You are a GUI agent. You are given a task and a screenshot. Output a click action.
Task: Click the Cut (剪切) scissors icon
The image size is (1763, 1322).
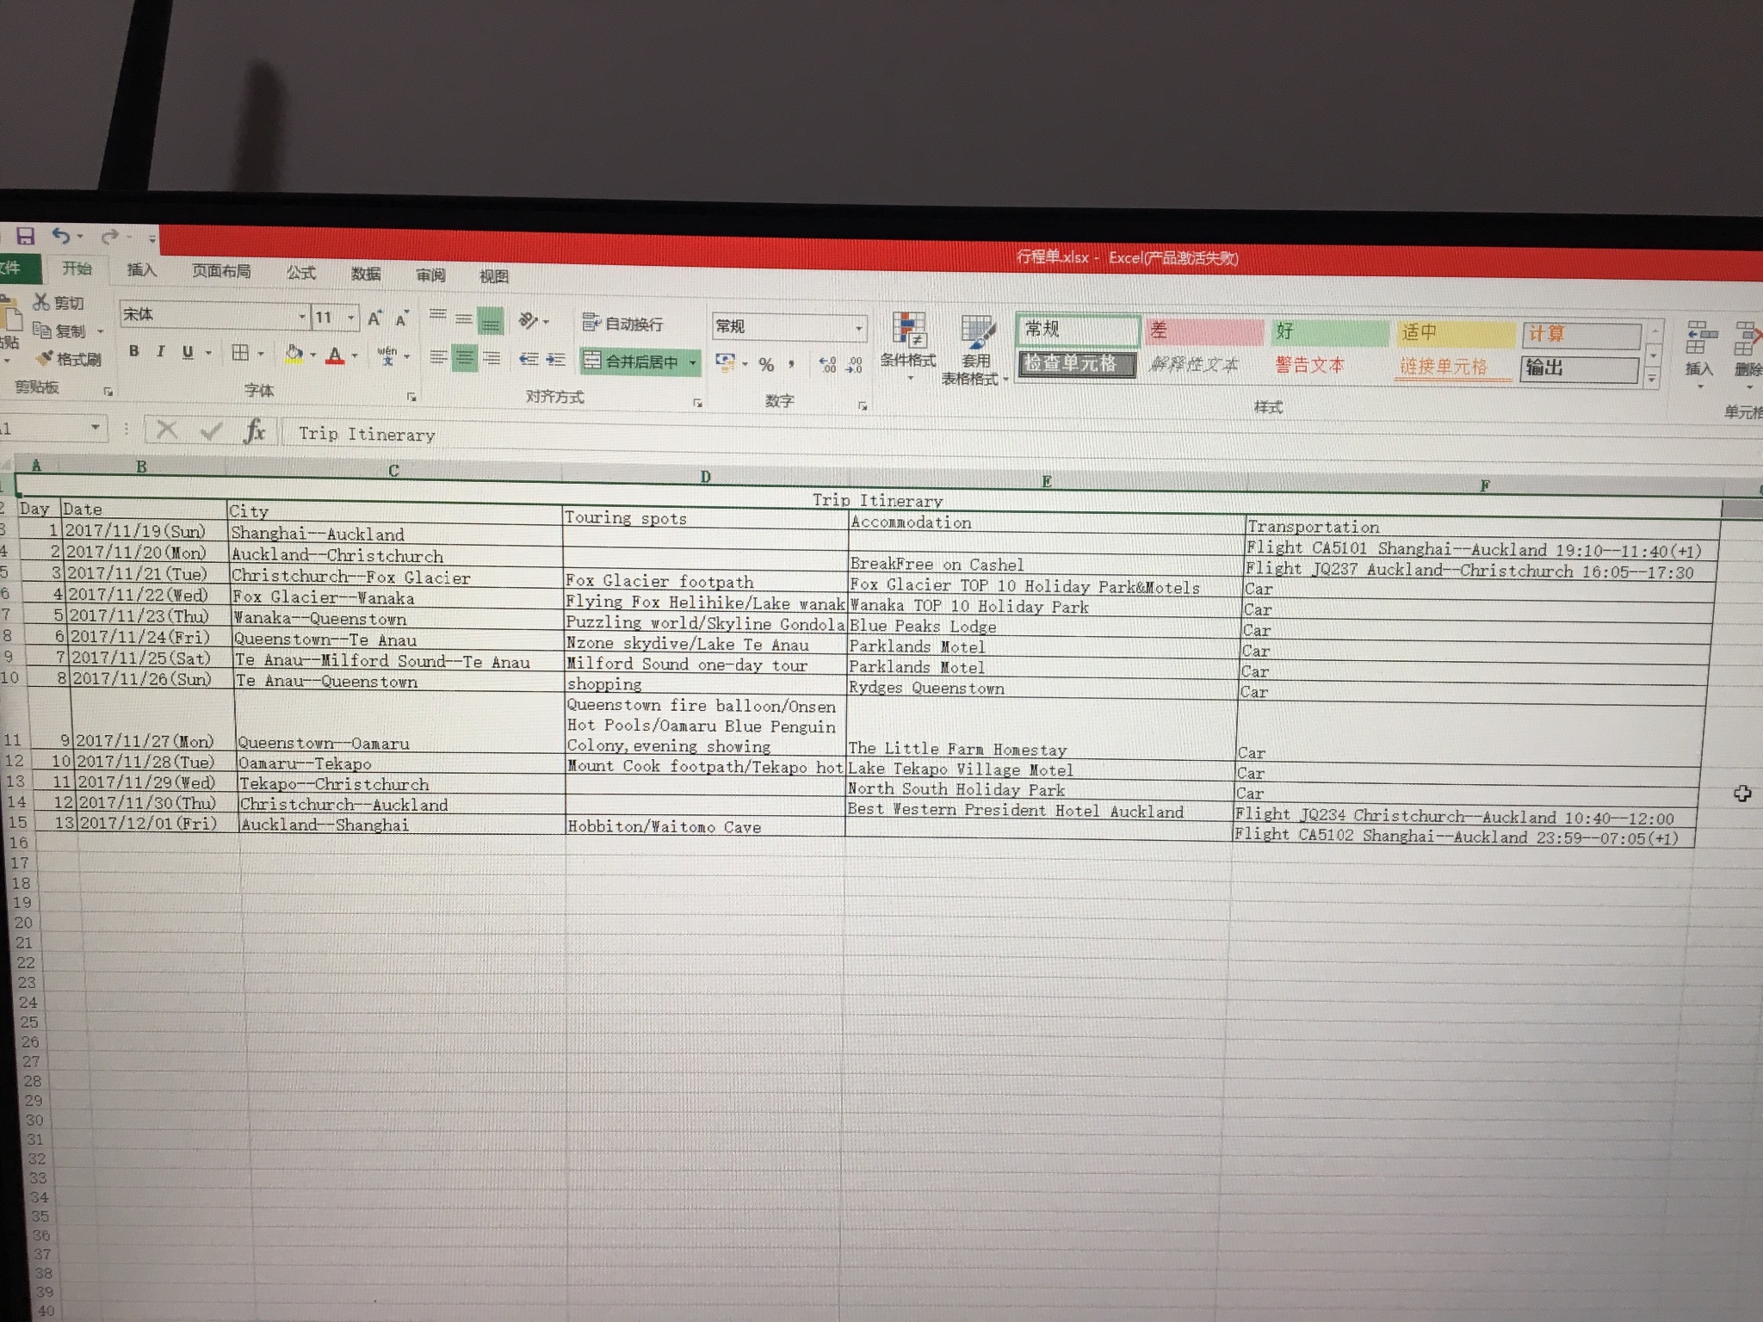coord(41,302)
